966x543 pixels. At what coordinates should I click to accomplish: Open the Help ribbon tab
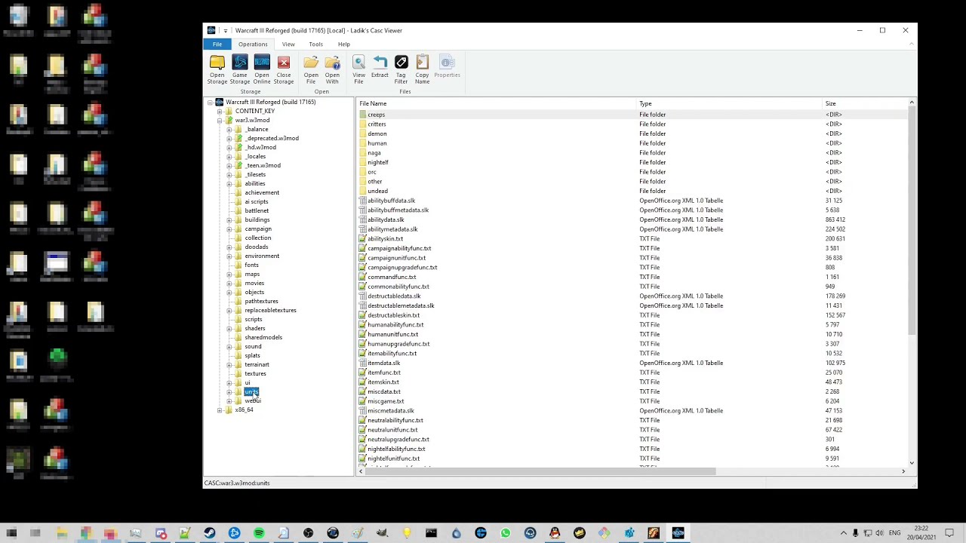pyautogui.click(x=343, y=44)
